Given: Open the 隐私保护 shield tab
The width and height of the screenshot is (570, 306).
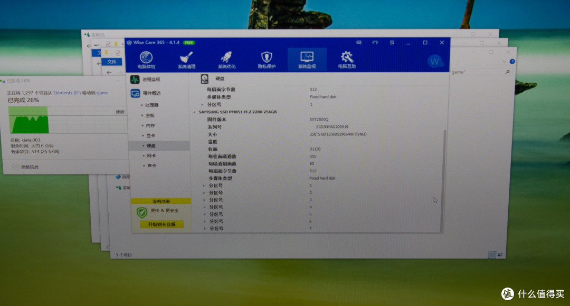Looking at the screenshot, I should (267, 60).
